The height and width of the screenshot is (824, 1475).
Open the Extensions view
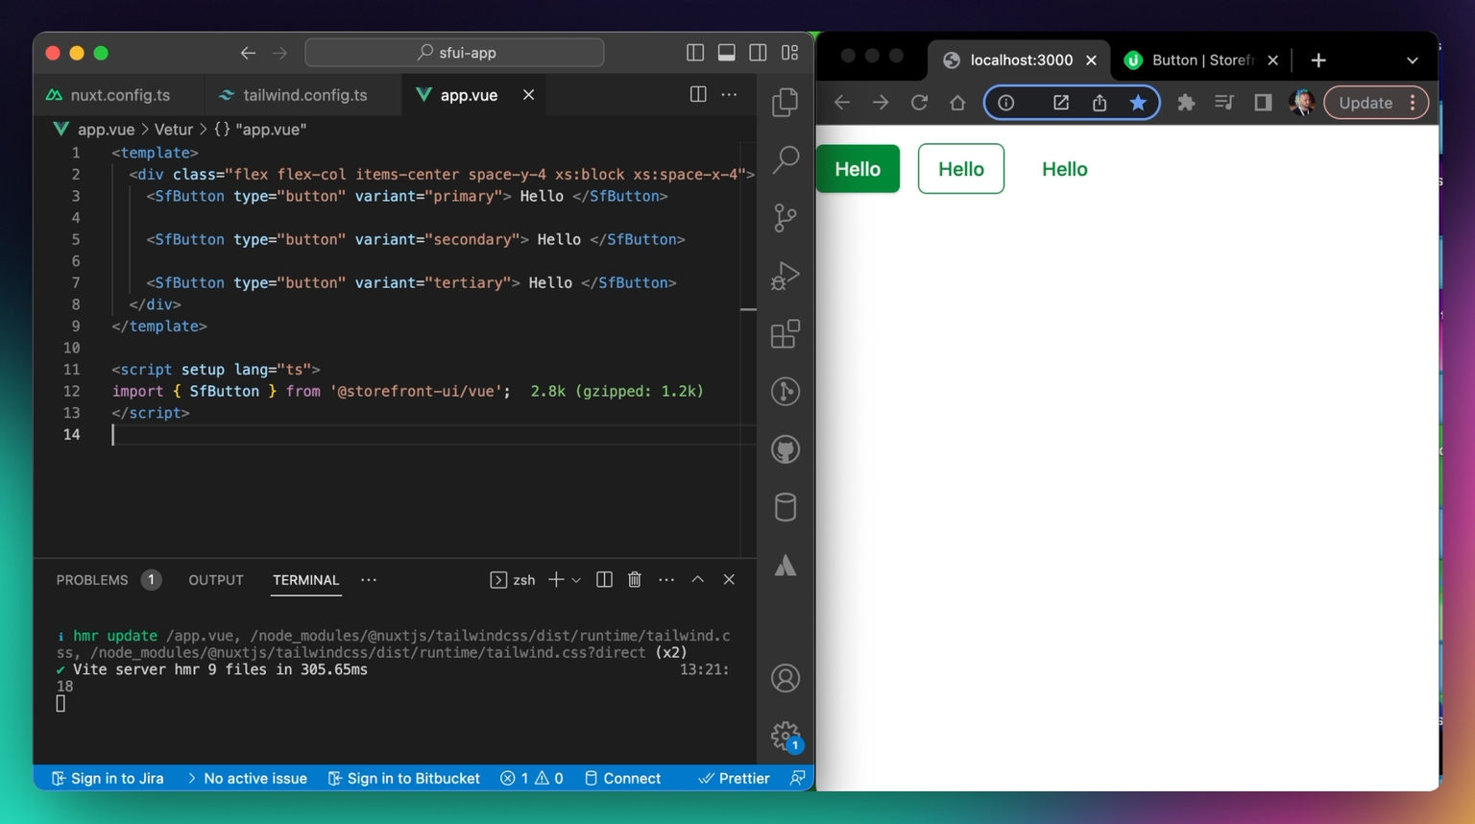[x=786, y=334]
